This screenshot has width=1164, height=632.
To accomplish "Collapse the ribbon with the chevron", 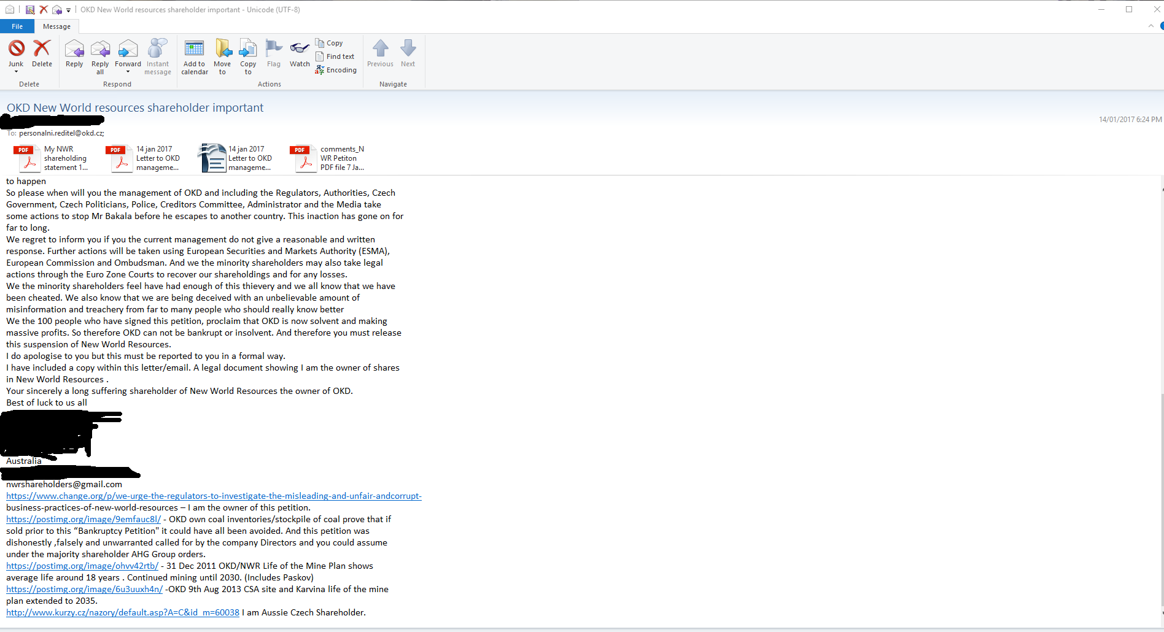I will click(1151, 26).
